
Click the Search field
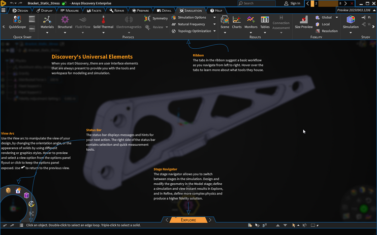pos(256,4)
